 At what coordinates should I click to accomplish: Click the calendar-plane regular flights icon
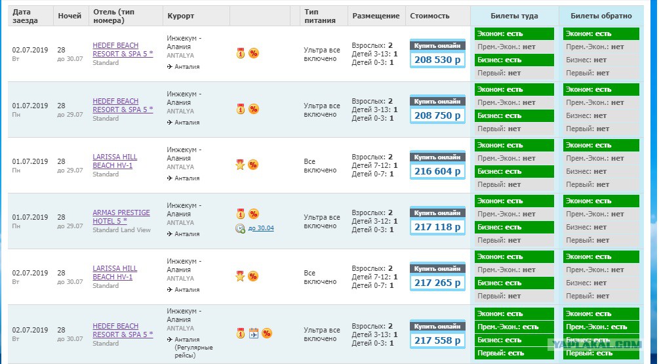tap(253, 333)
